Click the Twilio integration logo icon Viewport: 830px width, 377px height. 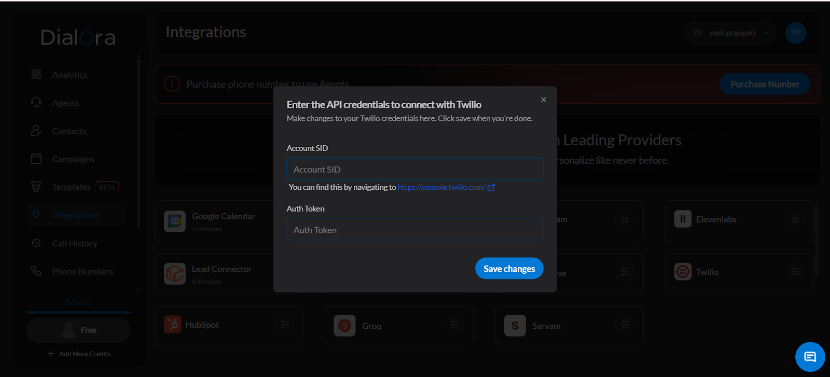[683, 272]
